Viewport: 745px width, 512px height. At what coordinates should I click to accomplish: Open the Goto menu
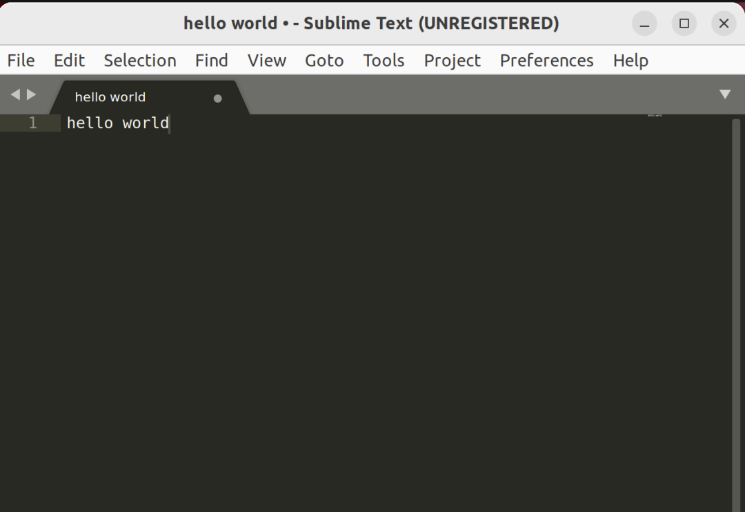(x=324, y=61)
